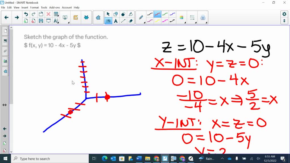This screenshot has height=163, width=290.
Task: Open the color palette picker
Action: pos(181,17)
